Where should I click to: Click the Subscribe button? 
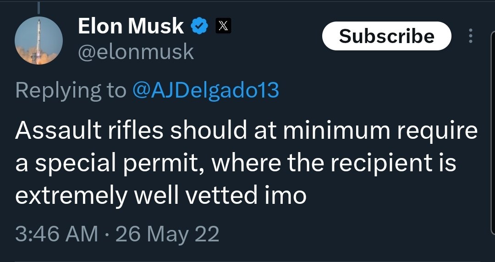coord(387,36)
